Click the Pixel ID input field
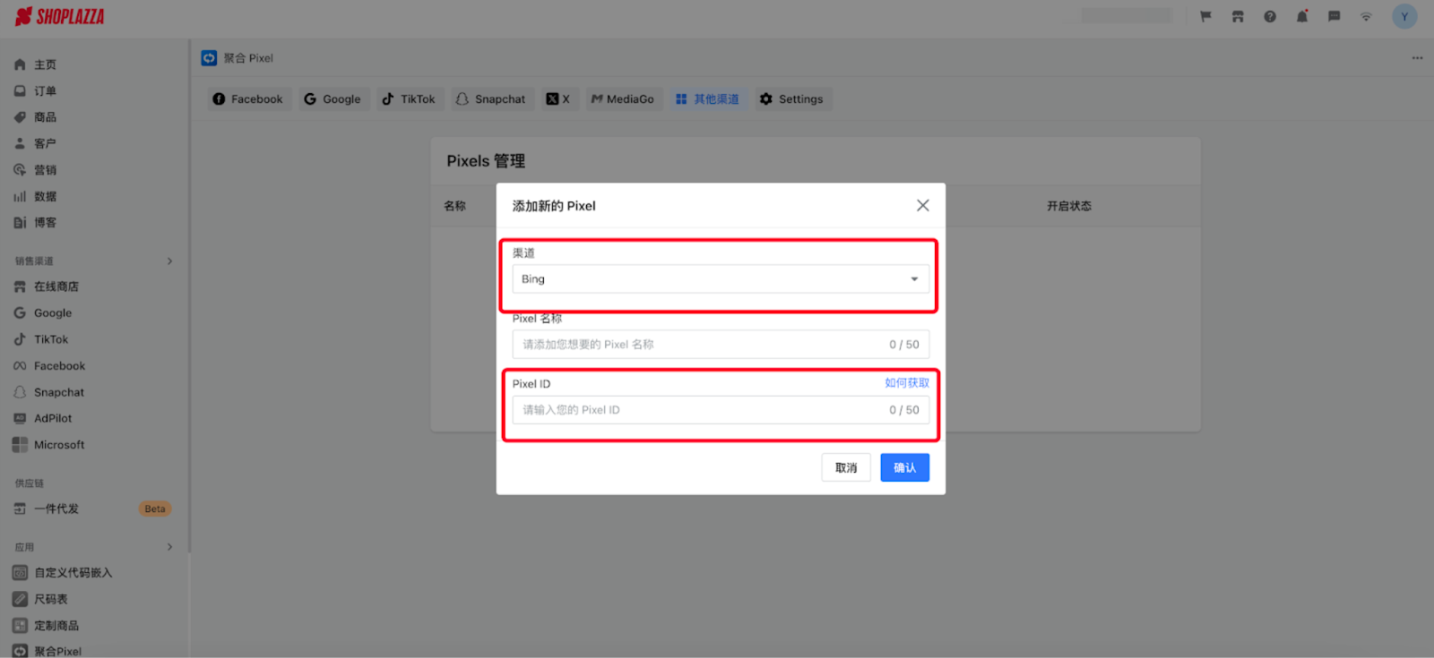 click(721, 410)
